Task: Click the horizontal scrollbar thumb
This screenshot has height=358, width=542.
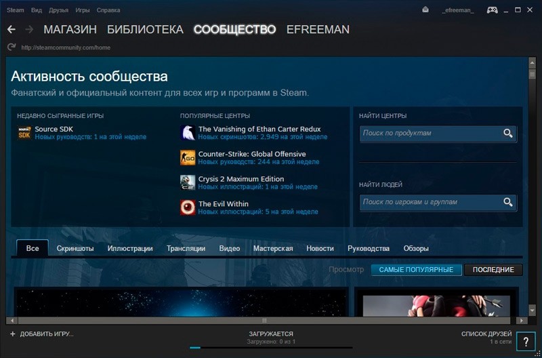Action: pyautogui.click(x=264, y=321)
